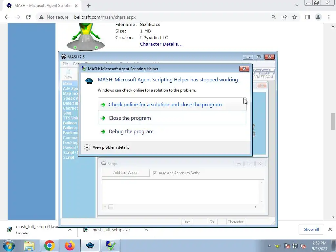Image resolution: width=336 pixels, height=252 pixels.
Task: Open Chrome profile icon
Action: pyautogui.click(x=318, y=17)
